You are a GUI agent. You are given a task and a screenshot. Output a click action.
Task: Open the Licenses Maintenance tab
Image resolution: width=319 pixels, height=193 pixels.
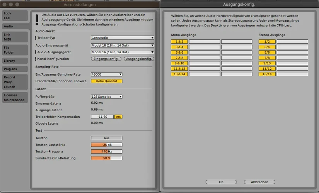click(x=14, y=97)
